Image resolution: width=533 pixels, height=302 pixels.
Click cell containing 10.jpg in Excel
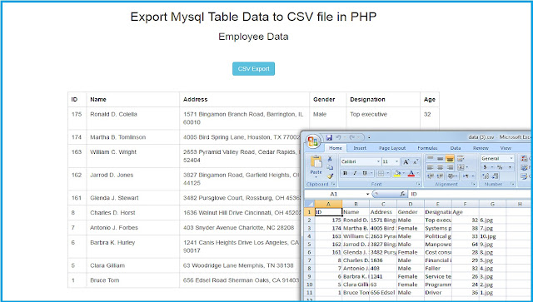tap(492, 236)
